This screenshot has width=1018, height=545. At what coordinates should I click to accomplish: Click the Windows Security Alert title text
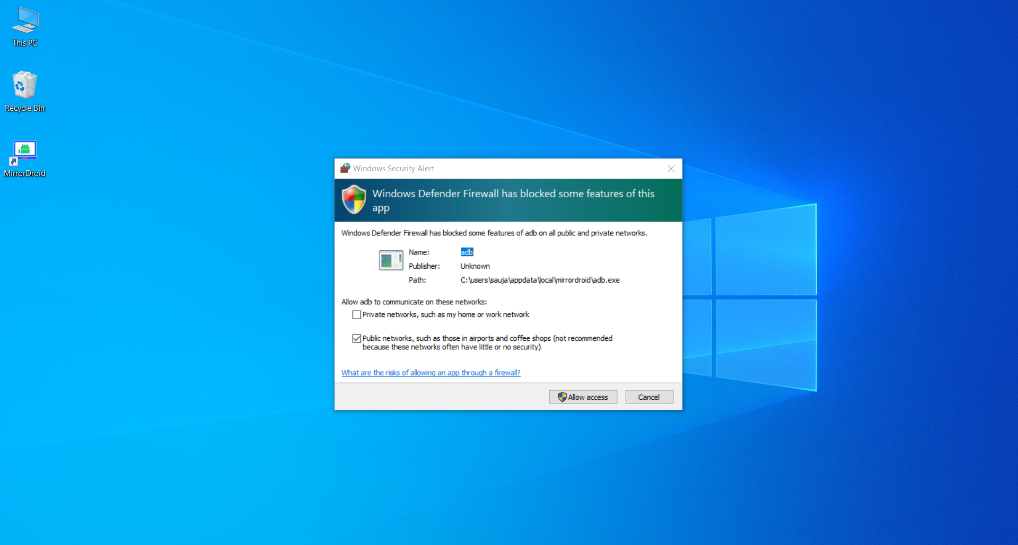[x=393, y=169]
